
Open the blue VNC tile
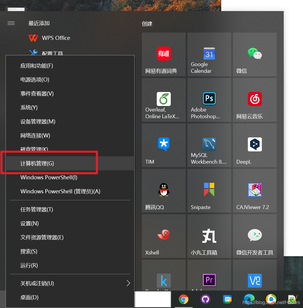click(255, 275)
